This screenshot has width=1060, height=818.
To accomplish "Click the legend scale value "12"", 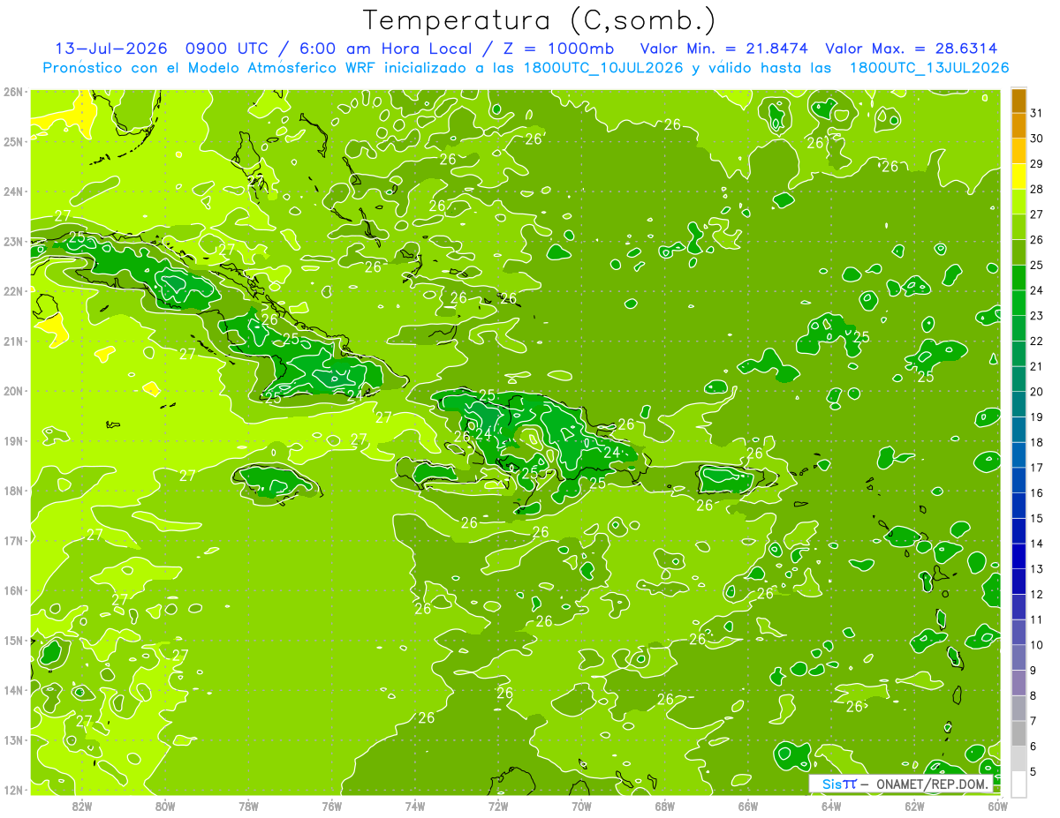I will [1036, 594].
